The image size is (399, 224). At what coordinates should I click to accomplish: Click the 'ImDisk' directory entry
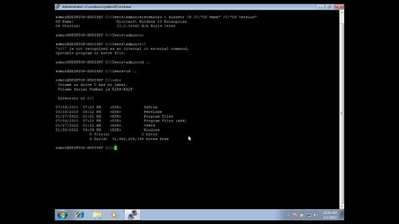pyautogui.click(x=151, y=108)
